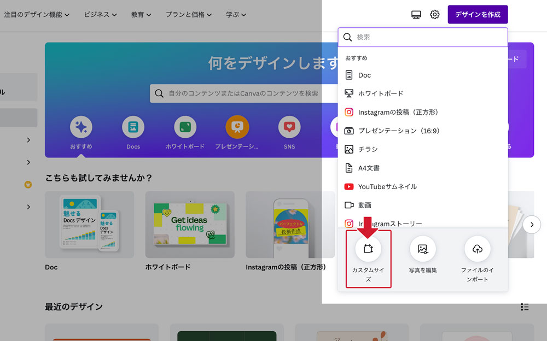
Task: Click the camera icon beside プレゼンテーション（16:9）
Action: [x=349, y=131]
